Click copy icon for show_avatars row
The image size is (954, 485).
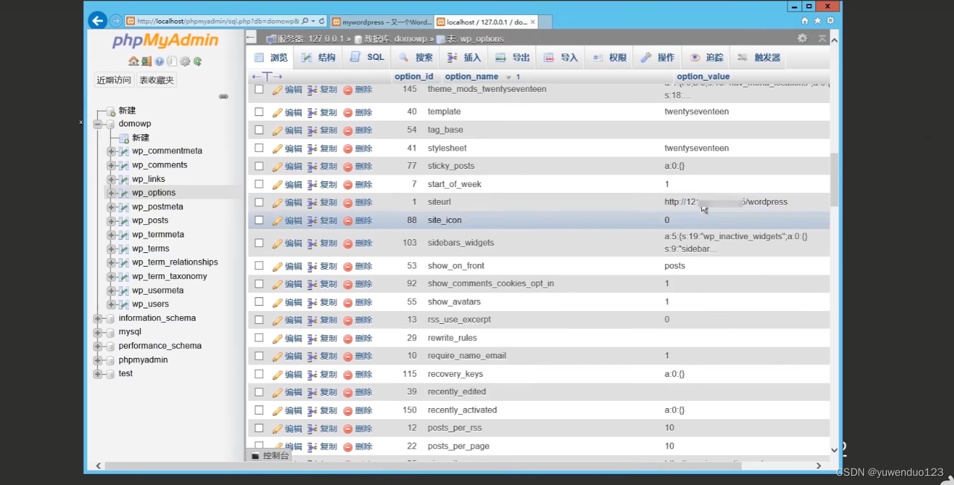(x=312, y=302)
